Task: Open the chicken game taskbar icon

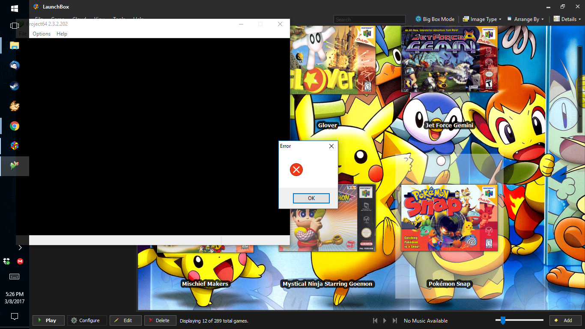Action: pyautogui.click(x=15, y=106)
